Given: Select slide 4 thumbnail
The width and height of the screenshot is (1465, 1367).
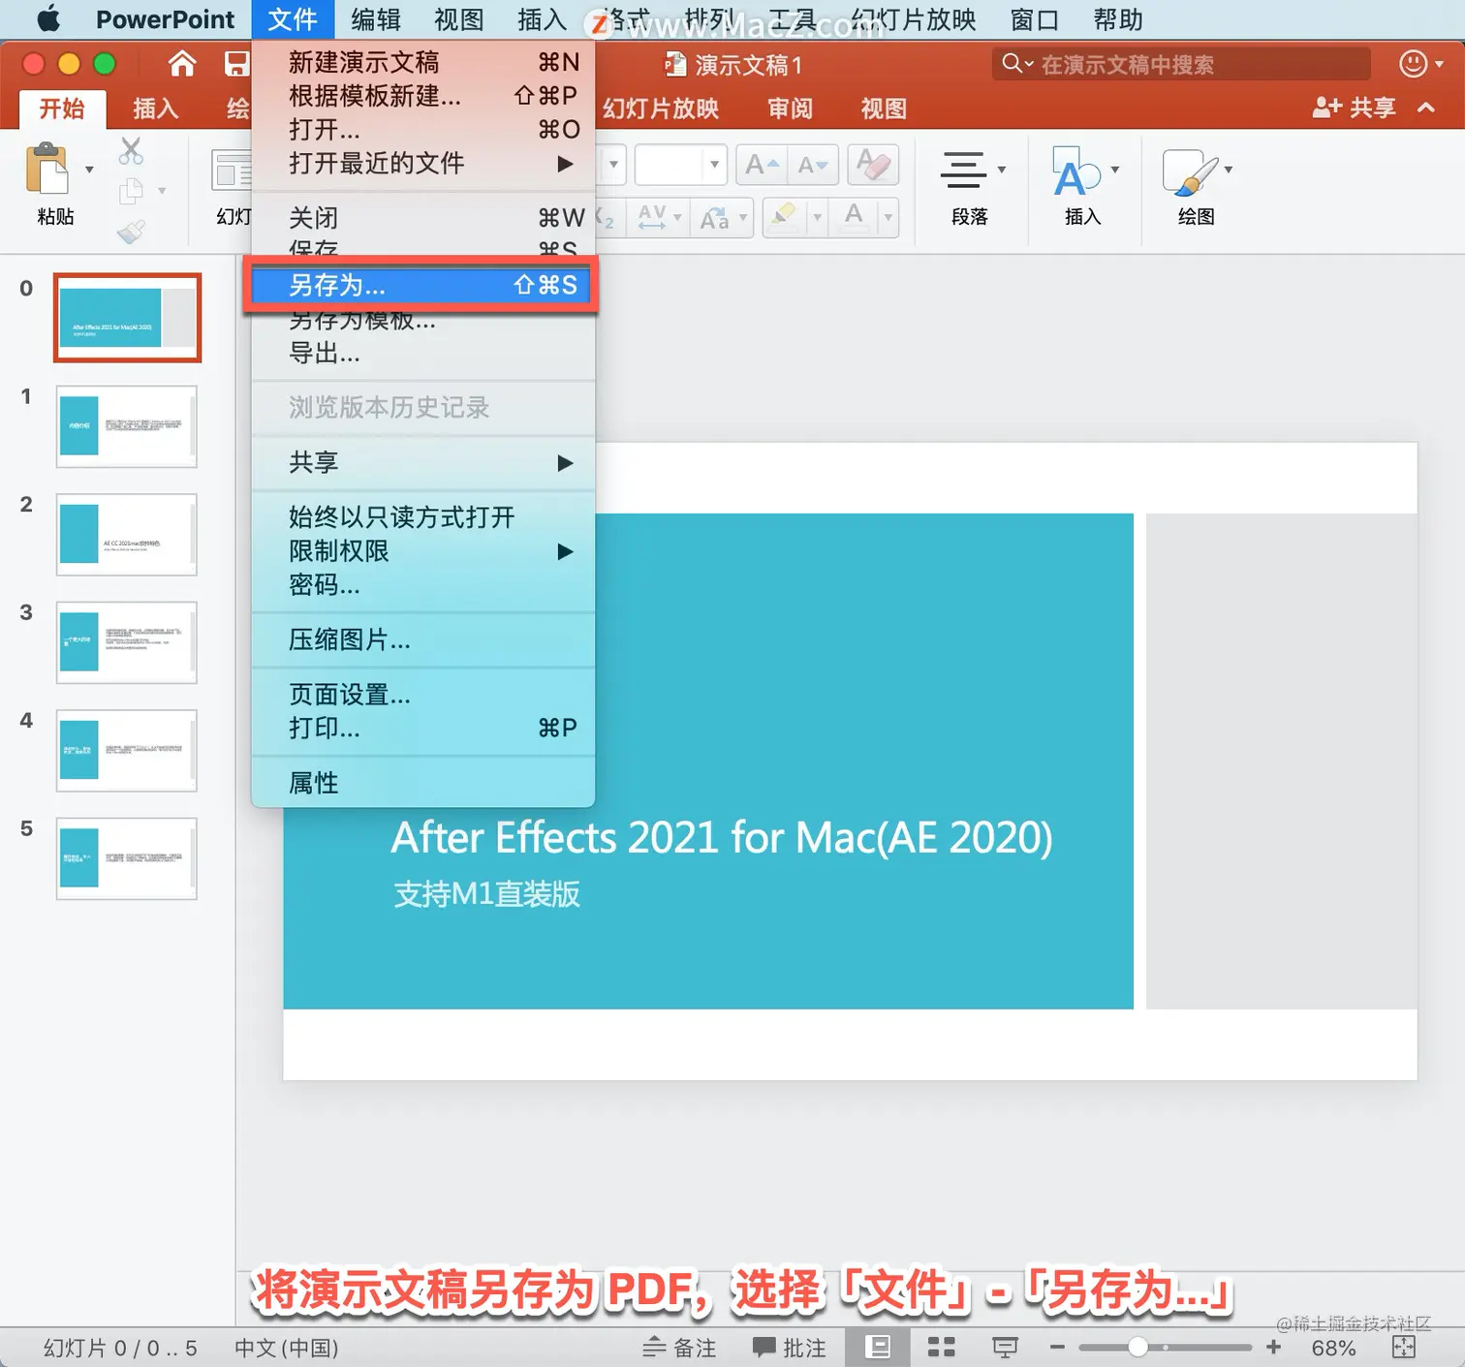Looking at the screenshot, I should point(126,751).
